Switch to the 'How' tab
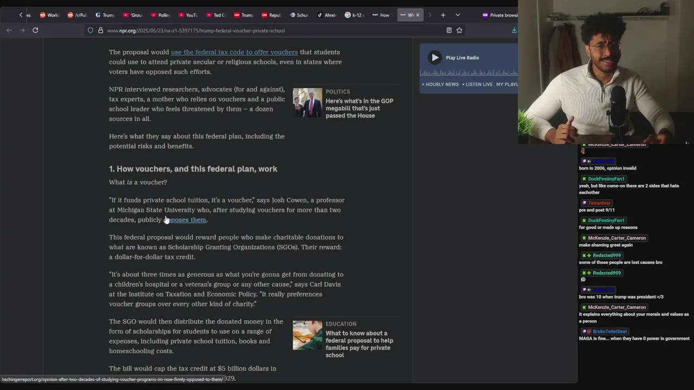 382,15
